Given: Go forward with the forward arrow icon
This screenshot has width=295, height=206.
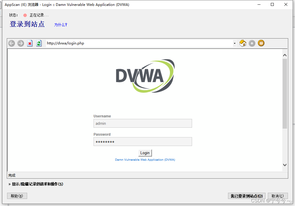Looking at the screenshot, I should pyautogui.click(x=21, y=43).
